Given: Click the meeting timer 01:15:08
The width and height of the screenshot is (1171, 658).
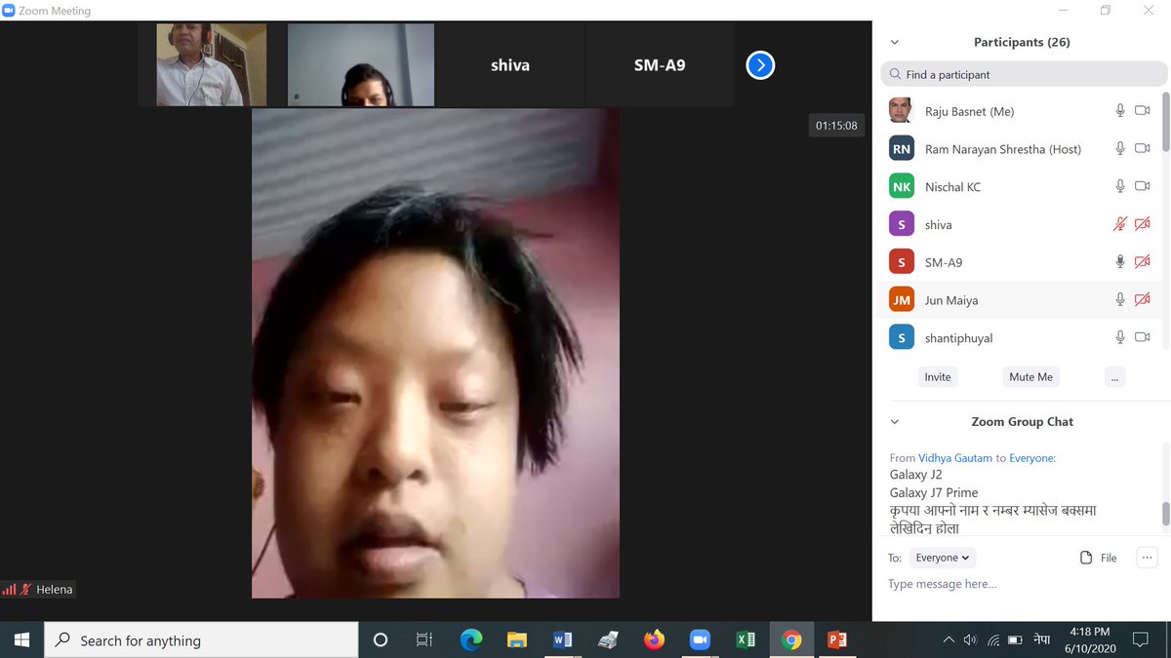Looking at the screenshot, I should click(x=836, y=126).
